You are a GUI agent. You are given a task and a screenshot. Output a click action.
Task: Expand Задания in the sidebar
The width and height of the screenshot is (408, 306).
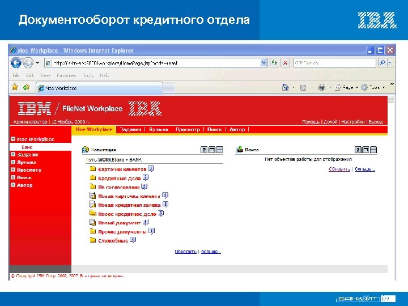[x=13, y=154]
